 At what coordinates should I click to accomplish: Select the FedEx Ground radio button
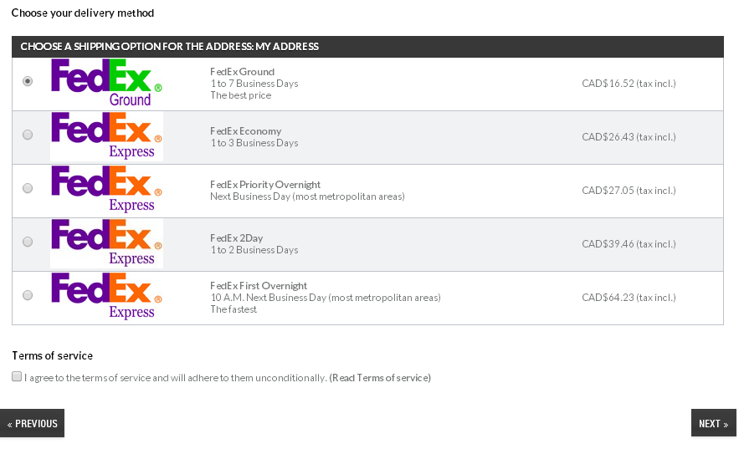tap(28, 81)
